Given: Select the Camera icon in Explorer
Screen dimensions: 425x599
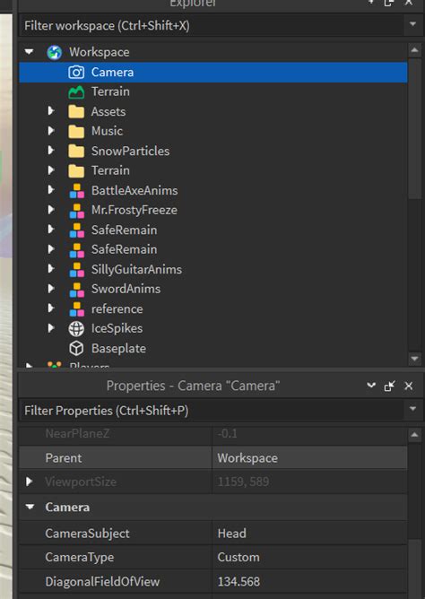Looking at the screenshot, I should tap(76, 73).
